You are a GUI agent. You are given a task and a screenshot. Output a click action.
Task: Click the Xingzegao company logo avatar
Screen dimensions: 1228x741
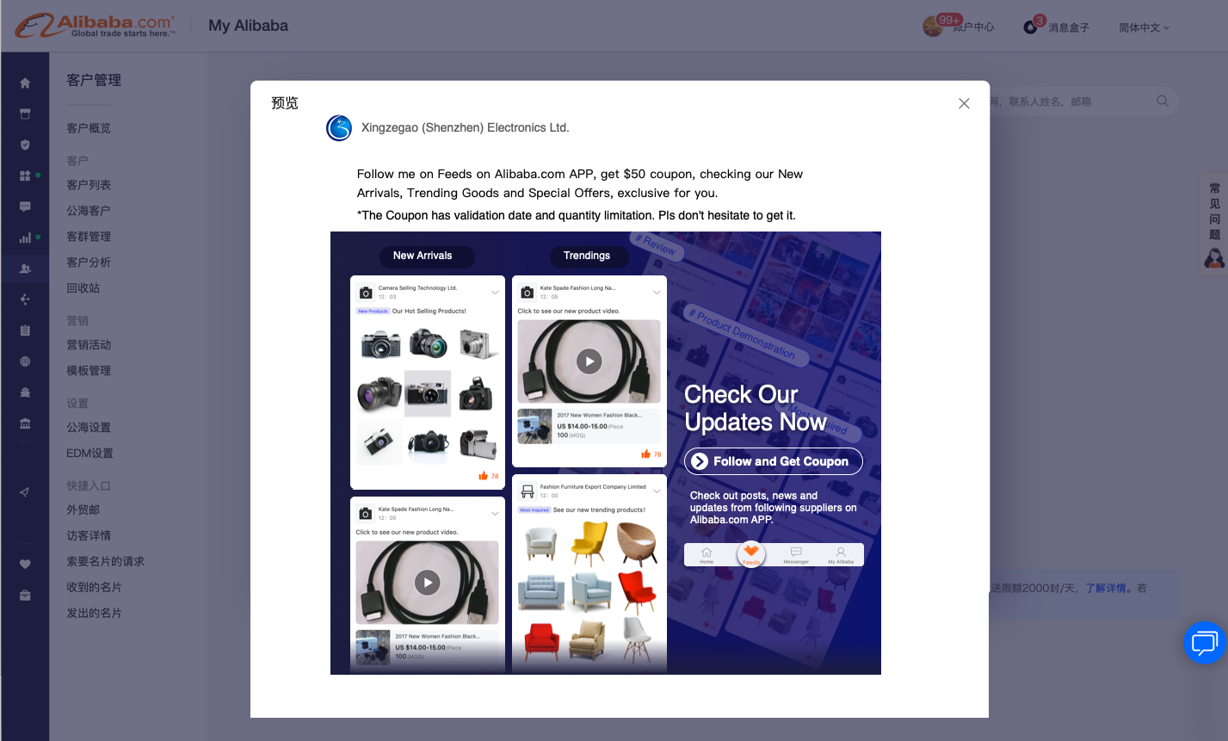[x=339, y=128]
